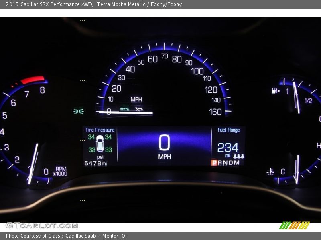Screen dimensions: 321x240
Task: Click the MPH label under digital speed
Action: click(165, 157)
